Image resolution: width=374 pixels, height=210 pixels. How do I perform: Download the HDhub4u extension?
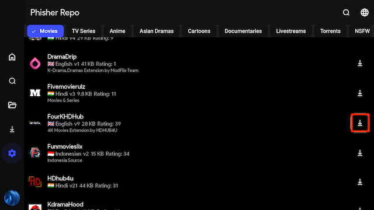(x=360, y=182)
